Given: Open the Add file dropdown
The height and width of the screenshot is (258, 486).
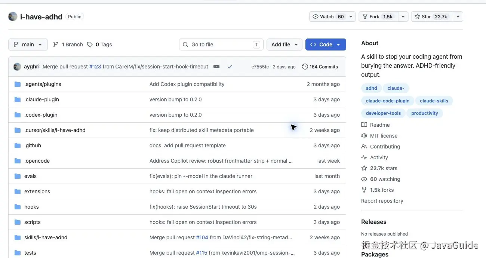Looking at the screenshot, I should click(x=284, y=44).
